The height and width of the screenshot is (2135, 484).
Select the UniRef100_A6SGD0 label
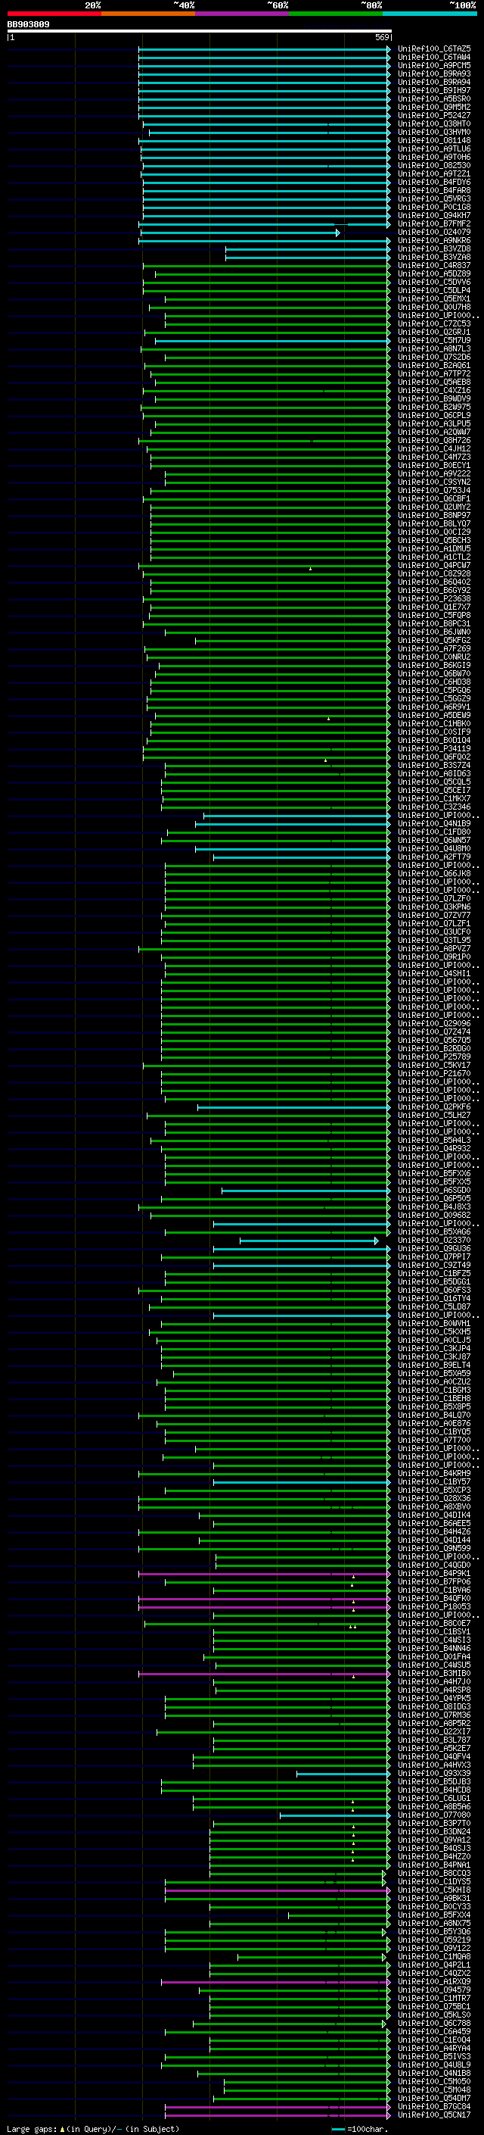[x=434, y=1190]
